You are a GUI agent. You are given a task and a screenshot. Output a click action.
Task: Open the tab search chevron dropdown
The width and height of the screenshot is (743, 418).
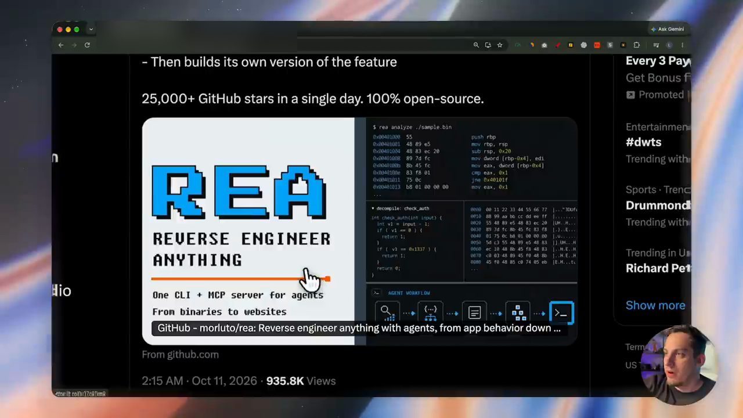[91, 29]
